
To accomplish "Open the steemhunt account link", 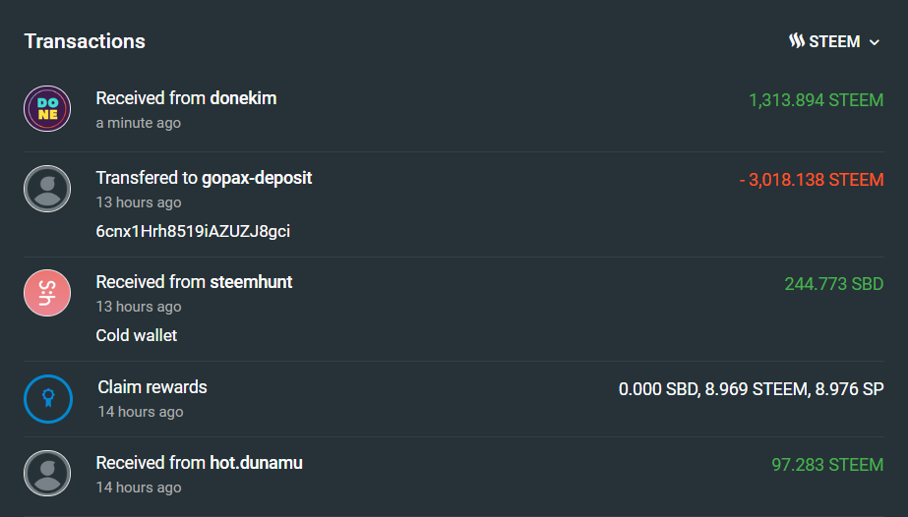I will point(251,282).
